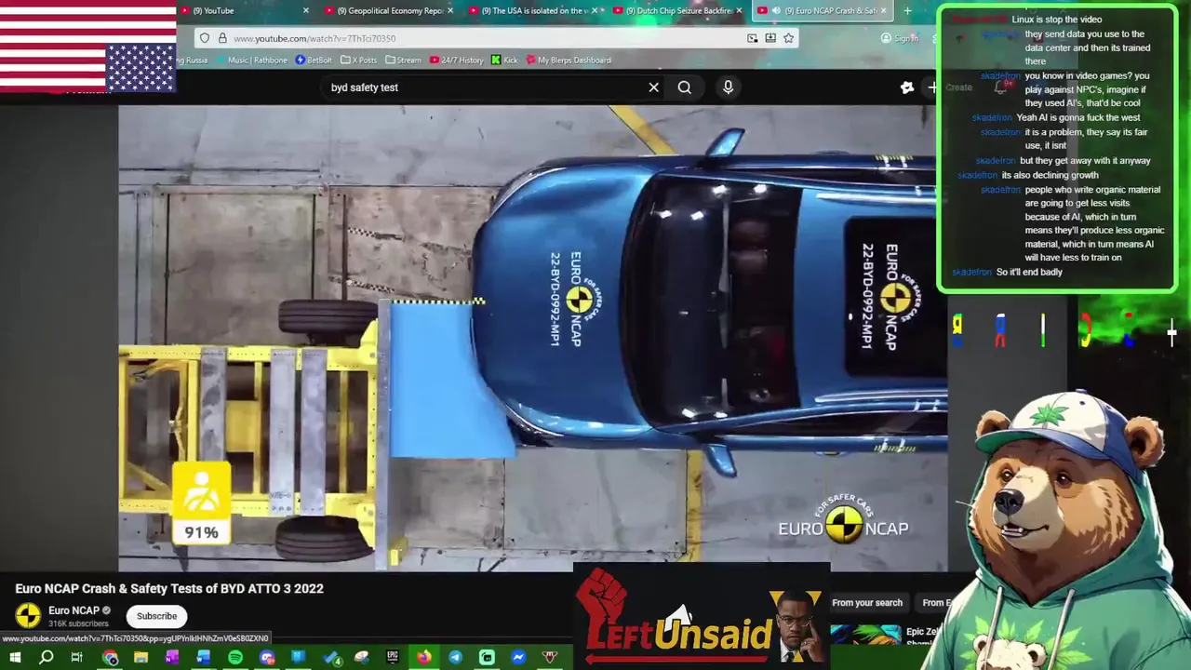Open the X Posts bookmarks folder

click(x=359, y=60)
